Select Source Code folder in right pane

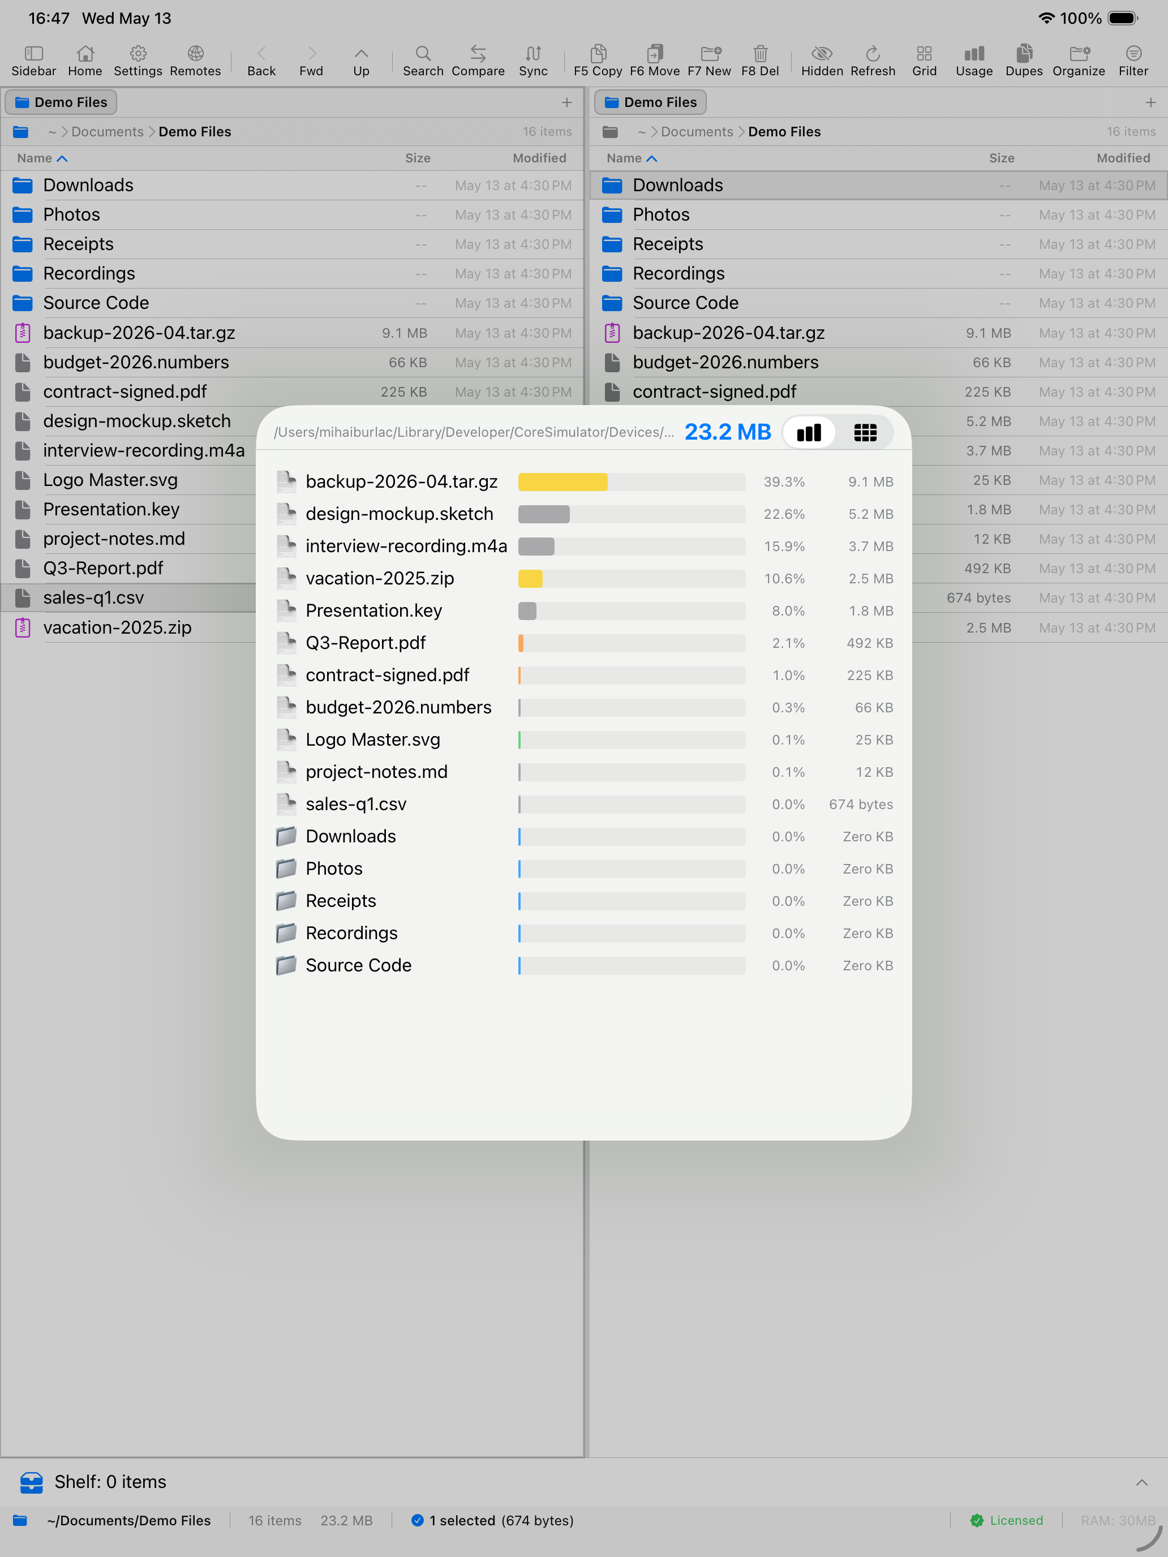[878, 303]
